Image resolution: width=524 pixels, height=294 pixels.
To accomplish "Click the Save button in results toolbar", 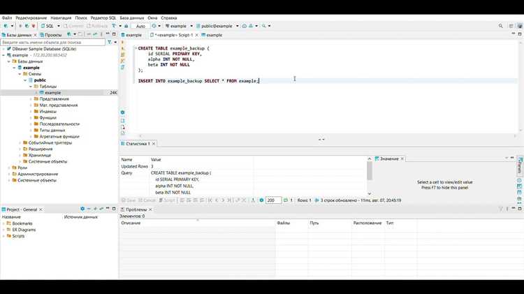I will (x=129, y=200).
